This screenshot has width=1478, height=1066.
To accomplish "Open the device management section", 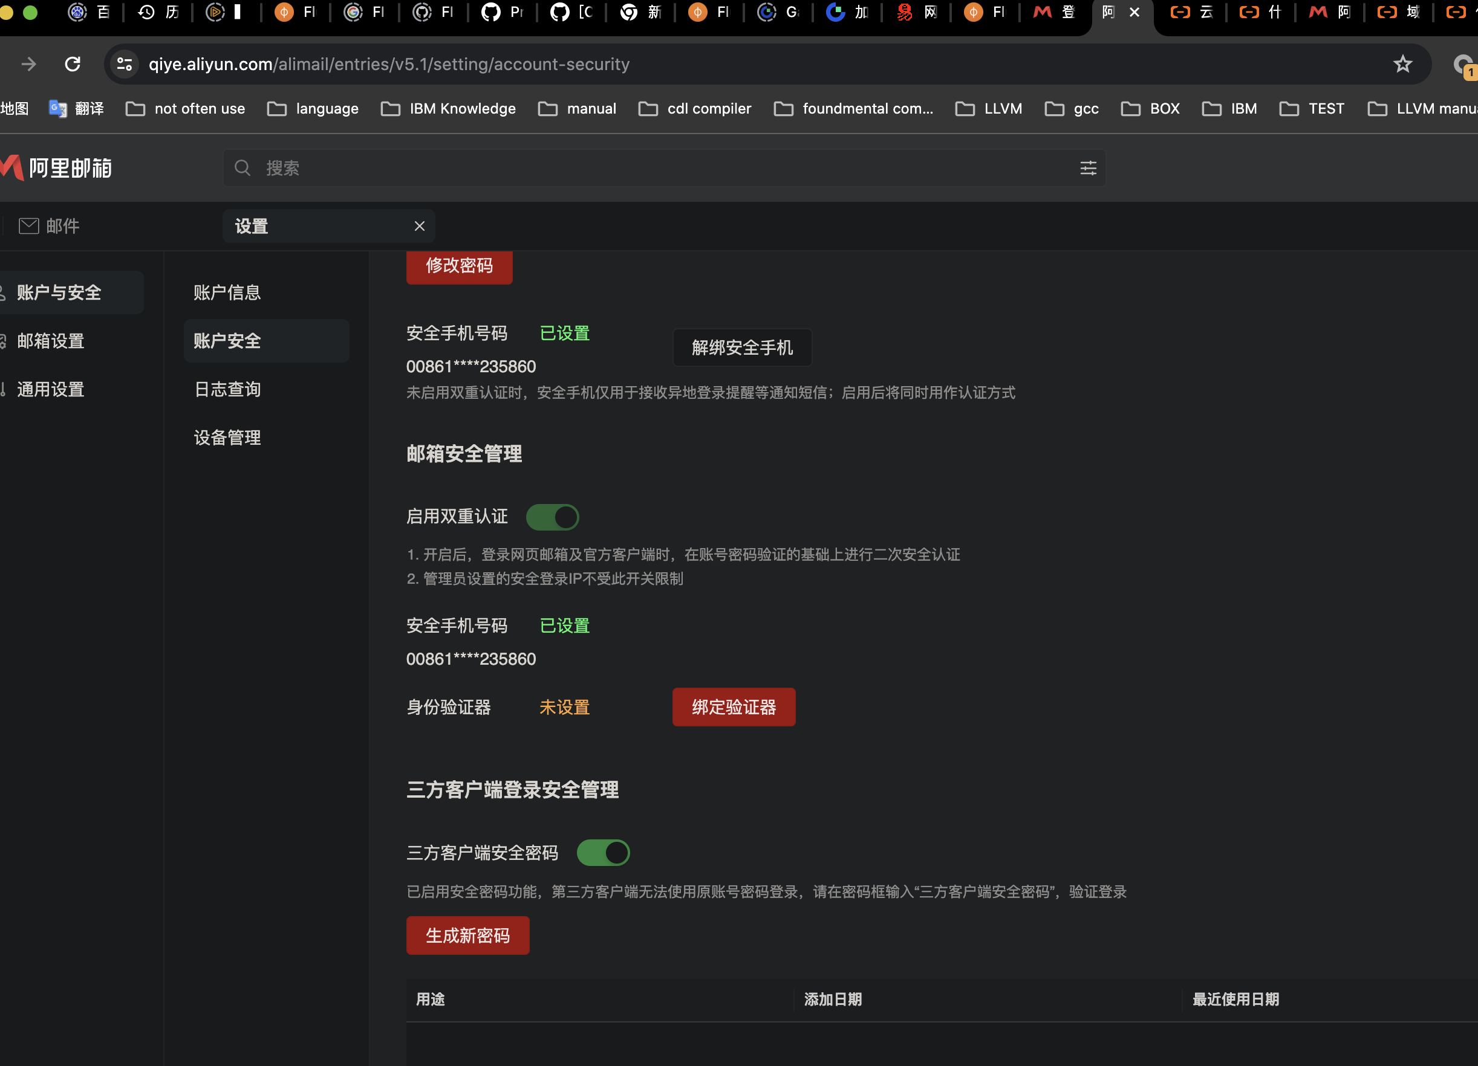I will pos(227,438).
